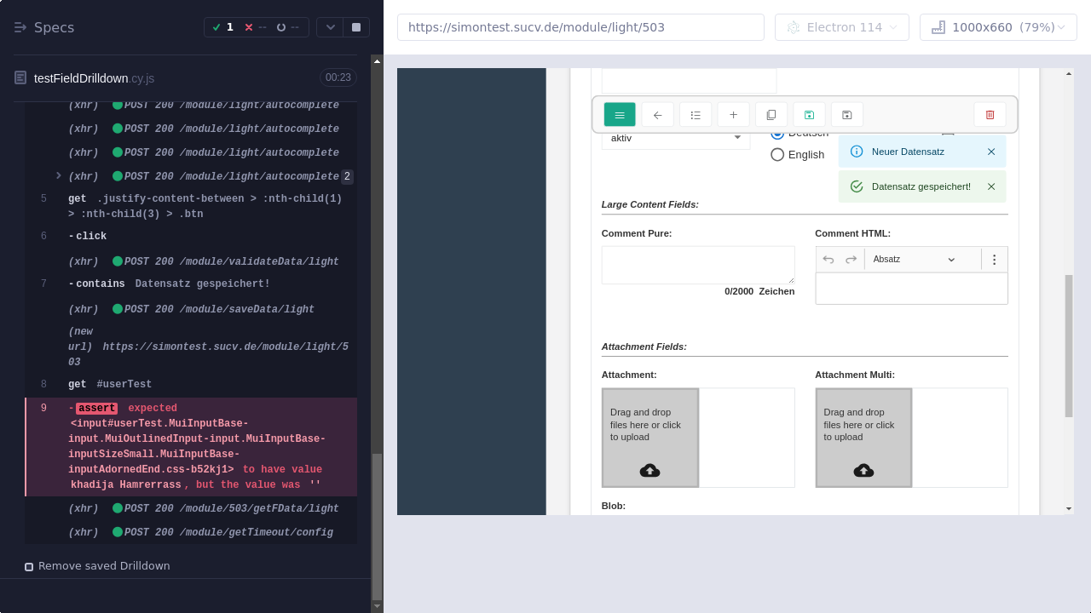Click the command log scroll up arrow
The height and width of the screenshot is (613, 1091).
click(x=377, y=60)
